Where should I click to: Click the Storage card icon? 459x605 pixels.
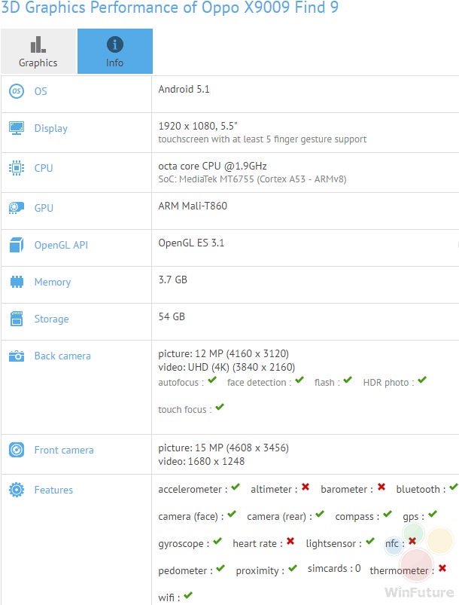coord(17,319)
